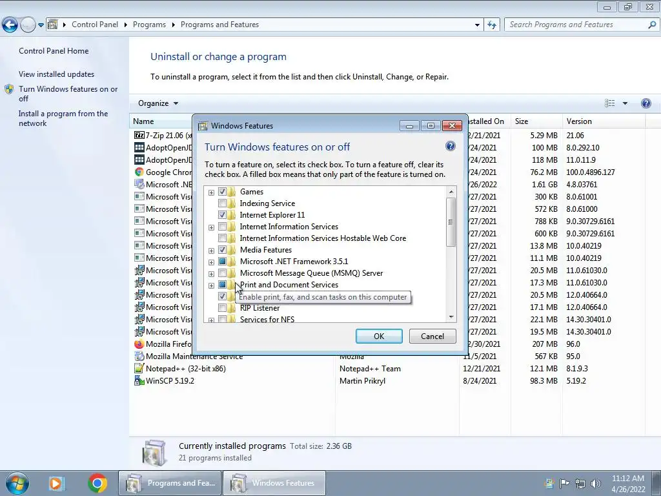Click Programs and Features breadcrumb item
Screen dimensions: 661x496
(x=219, y=25)
